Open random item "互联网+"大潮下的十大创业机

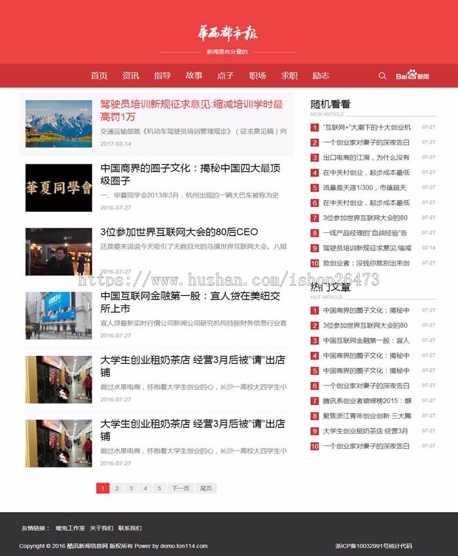pyautogui.click(x=367, y=128)
